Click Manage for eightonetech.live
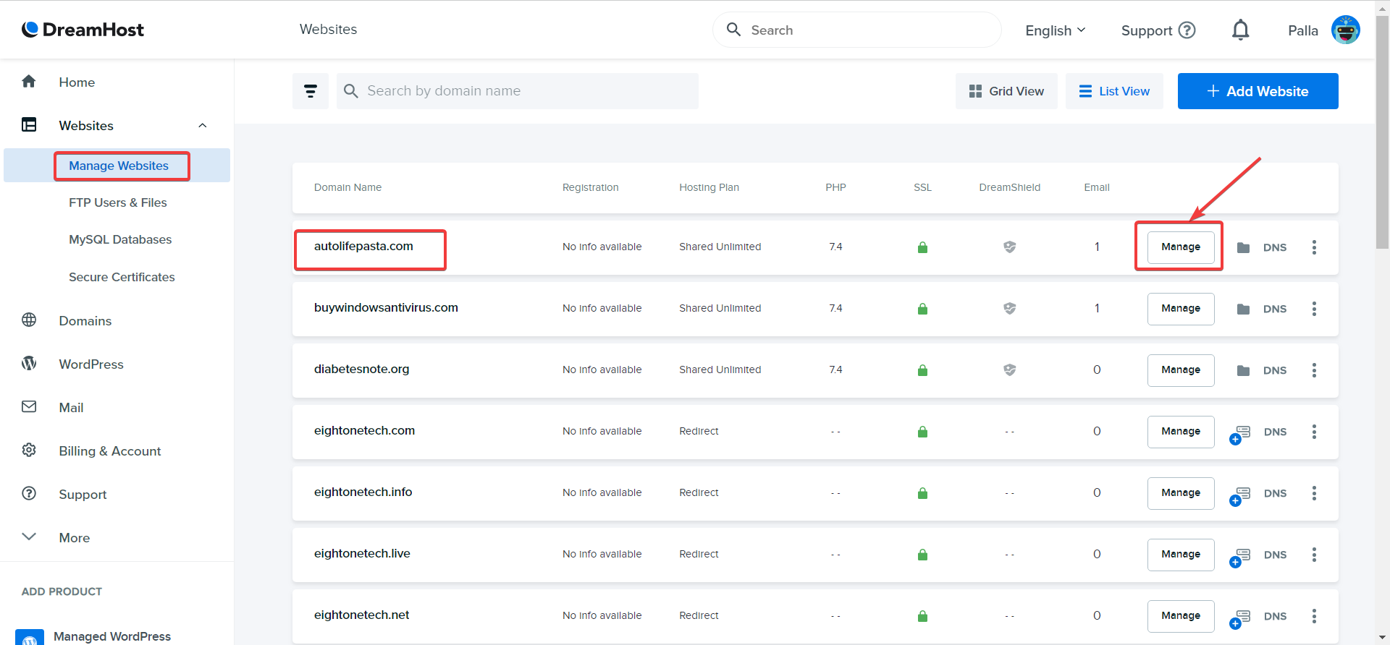 pyautogui.click(x=1181, y=555)
